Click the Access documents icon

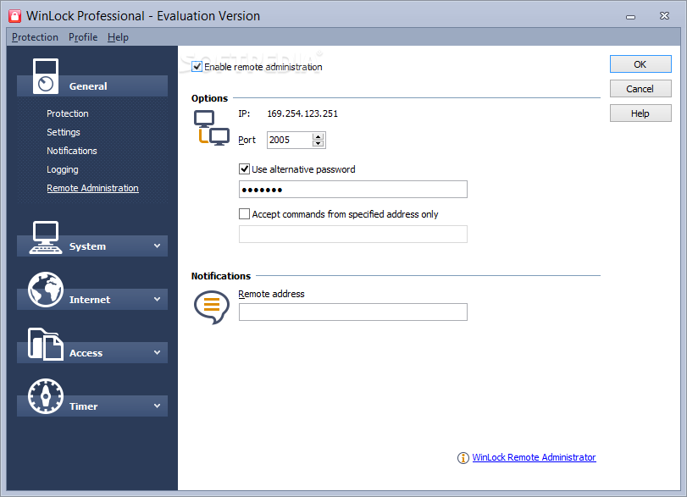tap(45, 345)
